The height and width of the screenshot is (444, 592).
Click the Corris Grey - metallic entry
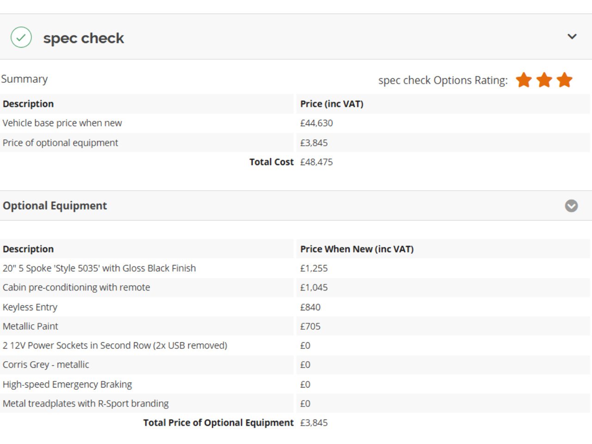pyautogui.click(x=46, y=364)
